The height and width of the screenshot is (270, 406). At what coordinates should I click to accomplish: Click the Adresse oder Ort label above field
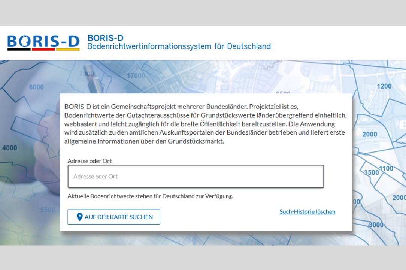90,161
